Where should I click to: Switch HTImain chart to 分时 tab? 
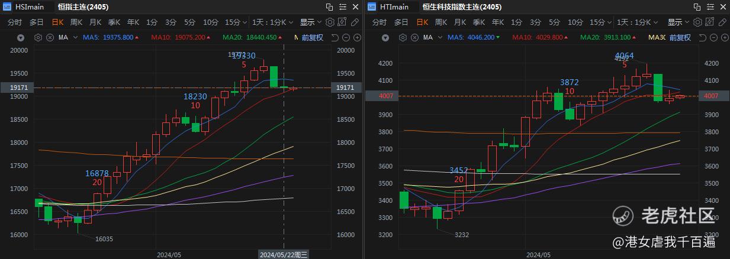coord(379,22)
